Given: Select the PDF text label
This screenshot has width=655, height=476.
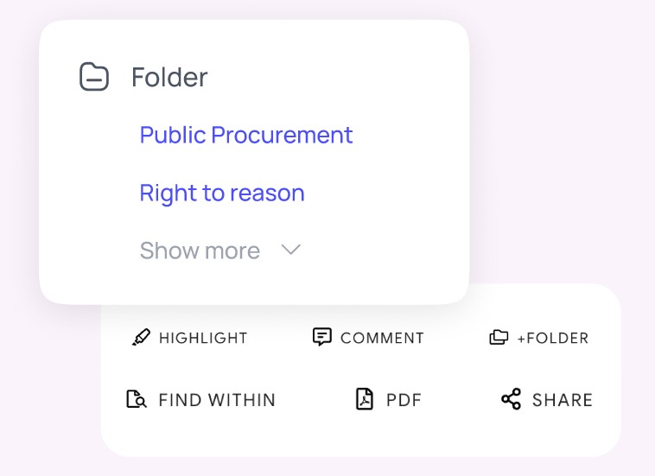Looking at the screenshot, I should click(404, 400).
